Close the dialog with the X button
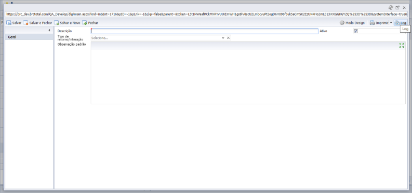 coord(404,8)
